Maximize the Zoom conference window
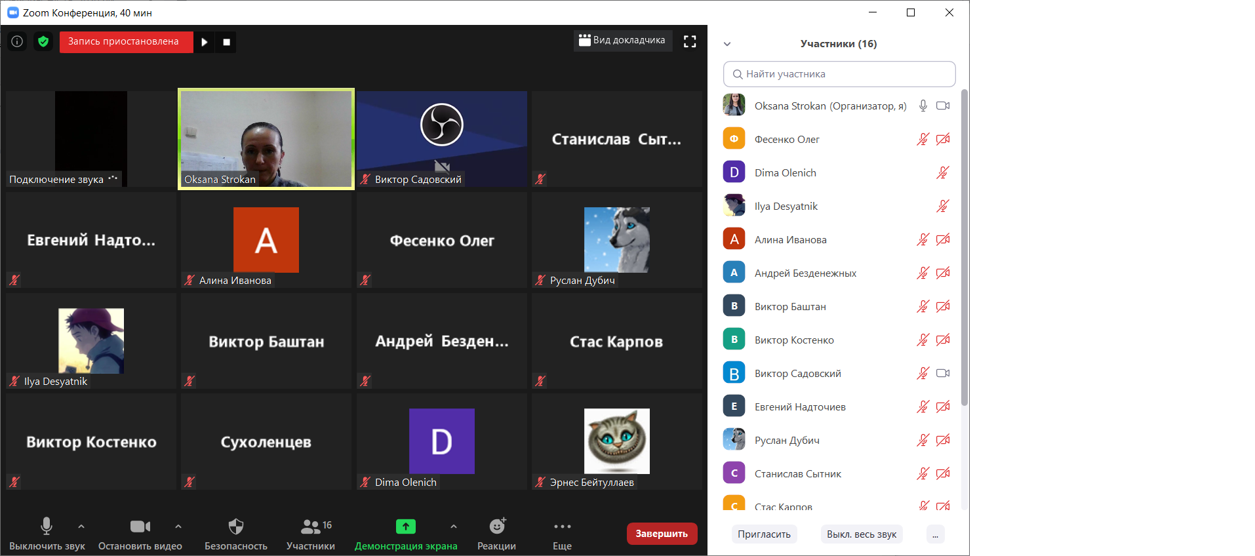Image resolution: width=1255 pixels, height=556 pixels. click(x=911, y=12)
